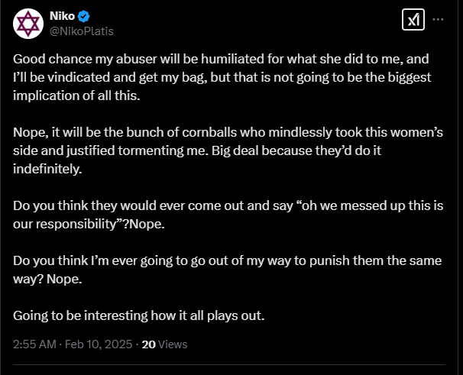This screenshot has width=463, height=375.
Task: Click paragraph 'Do you think I'm ever going'
Action: click(228, 270)
